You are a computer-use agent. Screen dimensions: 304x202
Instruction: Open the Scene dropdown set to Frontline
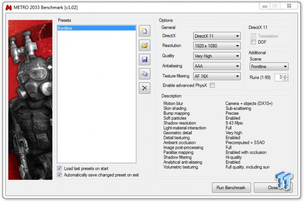pyautogui.click(x=269, y=67)
